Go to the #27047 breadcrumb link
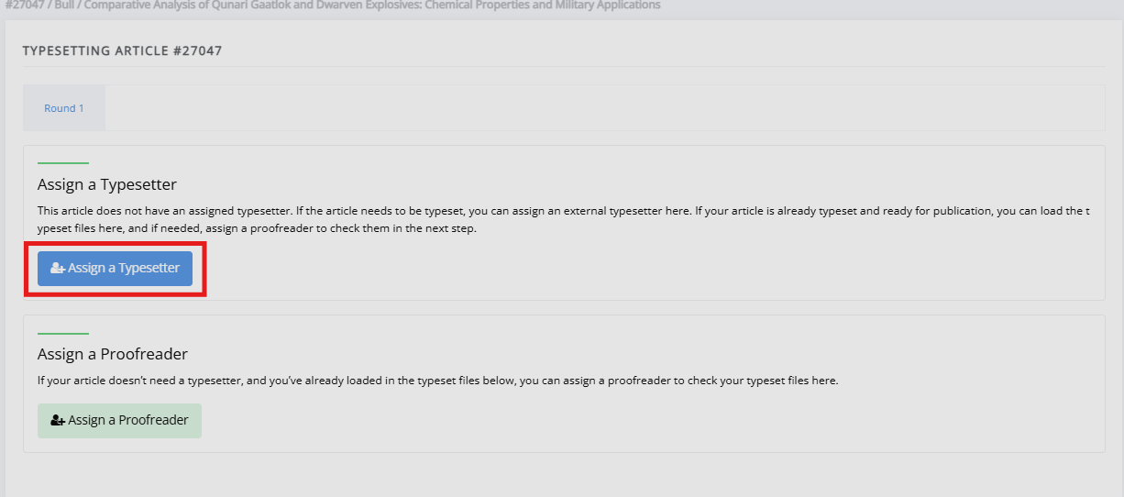Viewport: 1124px width, 497px height. (22, 5)
